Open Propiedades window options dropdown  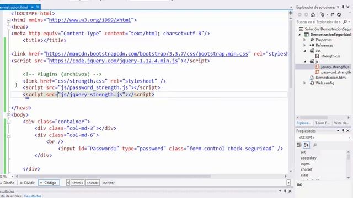tap(338, 131)
